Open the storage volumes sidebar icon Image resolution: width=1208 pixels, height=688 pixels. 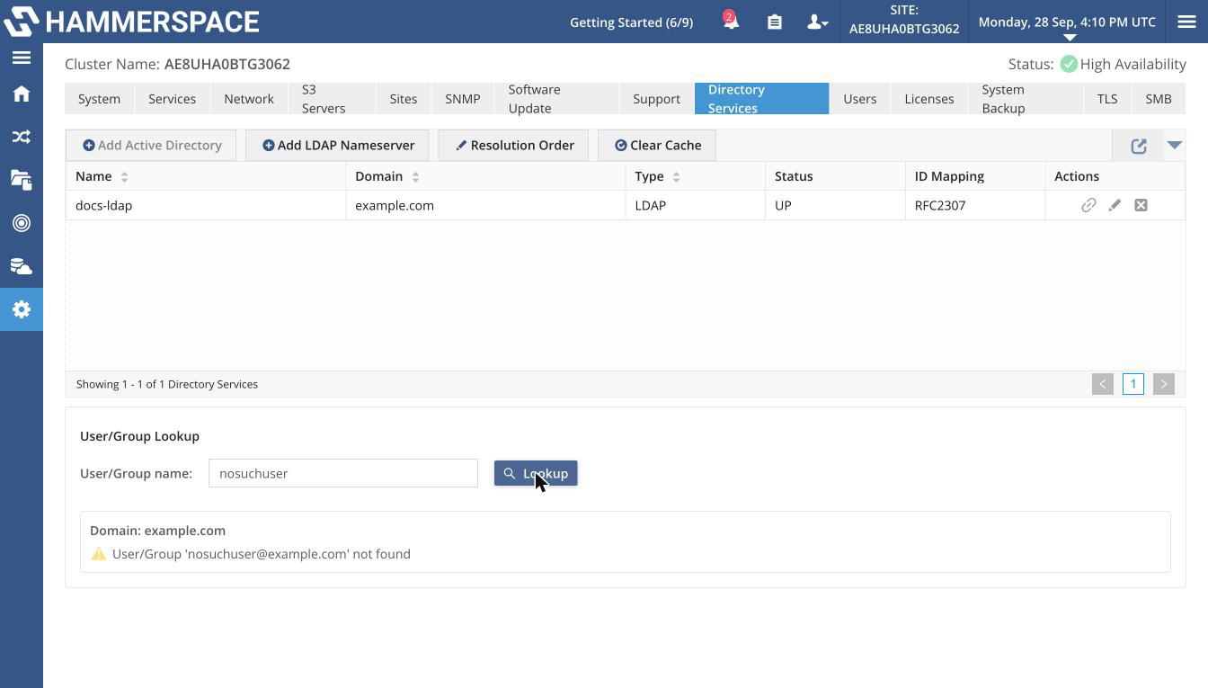[22, 266]
